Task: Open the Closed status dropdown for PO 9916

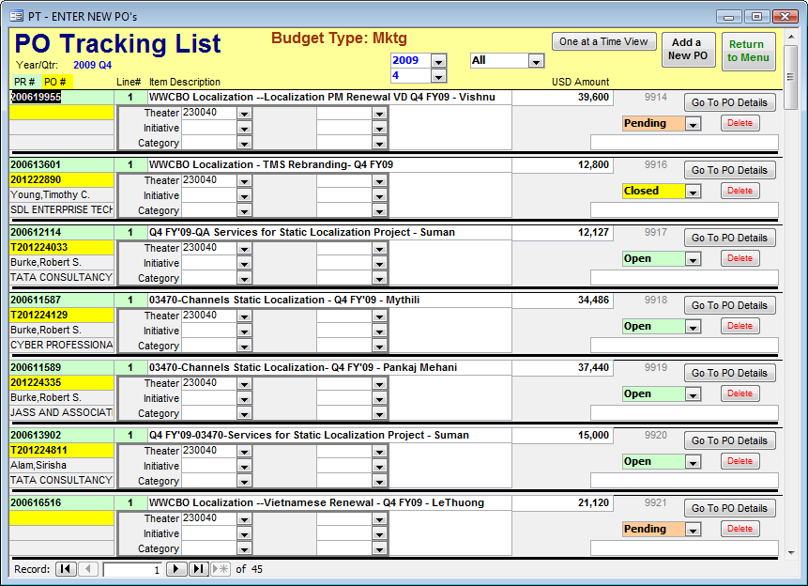Action: coord(691,191)
